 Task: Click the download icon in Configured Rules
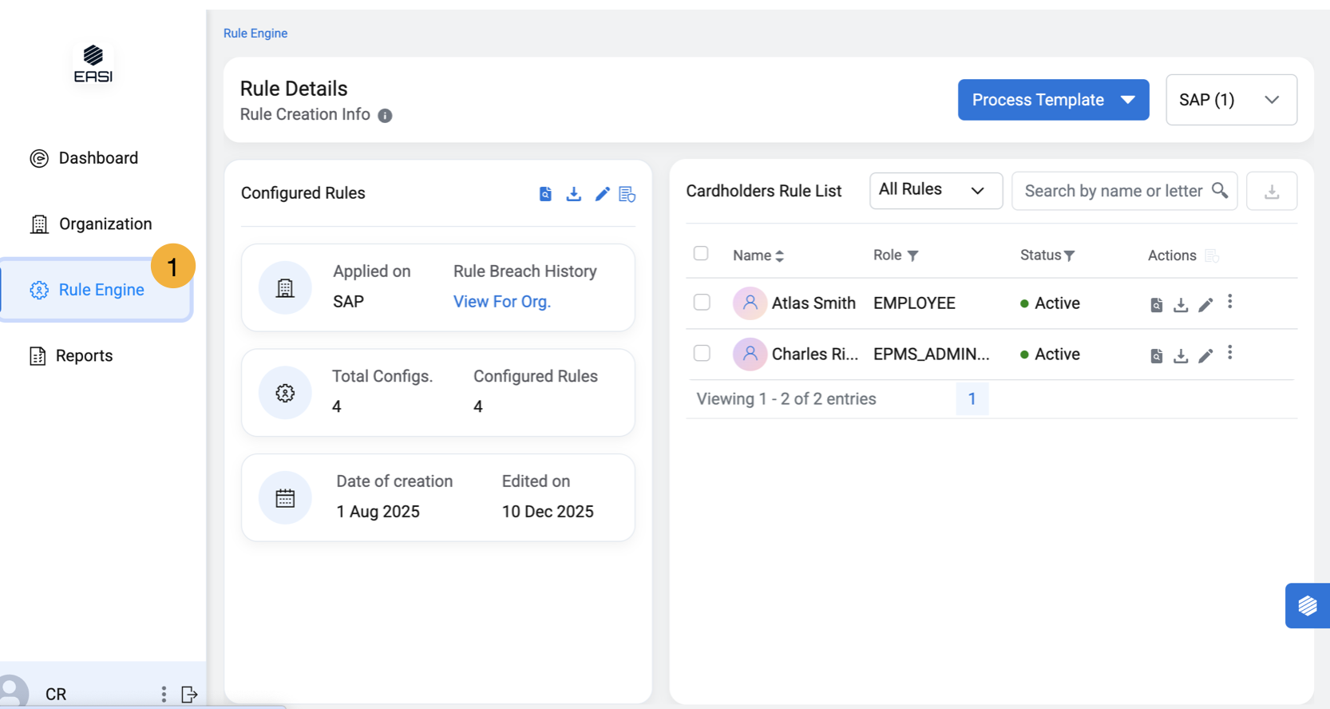[573, 194]
